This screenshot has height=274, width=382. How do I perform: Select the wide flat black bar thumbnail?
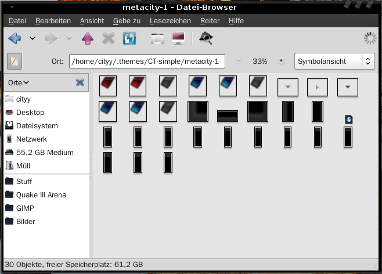[228, 116]
